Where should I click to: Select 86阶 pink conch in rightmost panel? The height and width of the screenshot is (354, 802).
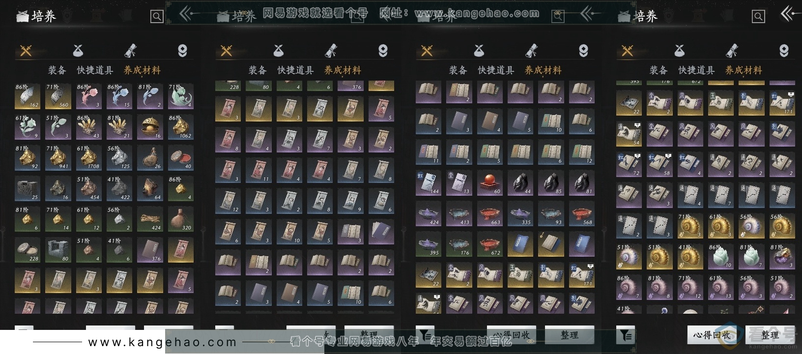629,287
